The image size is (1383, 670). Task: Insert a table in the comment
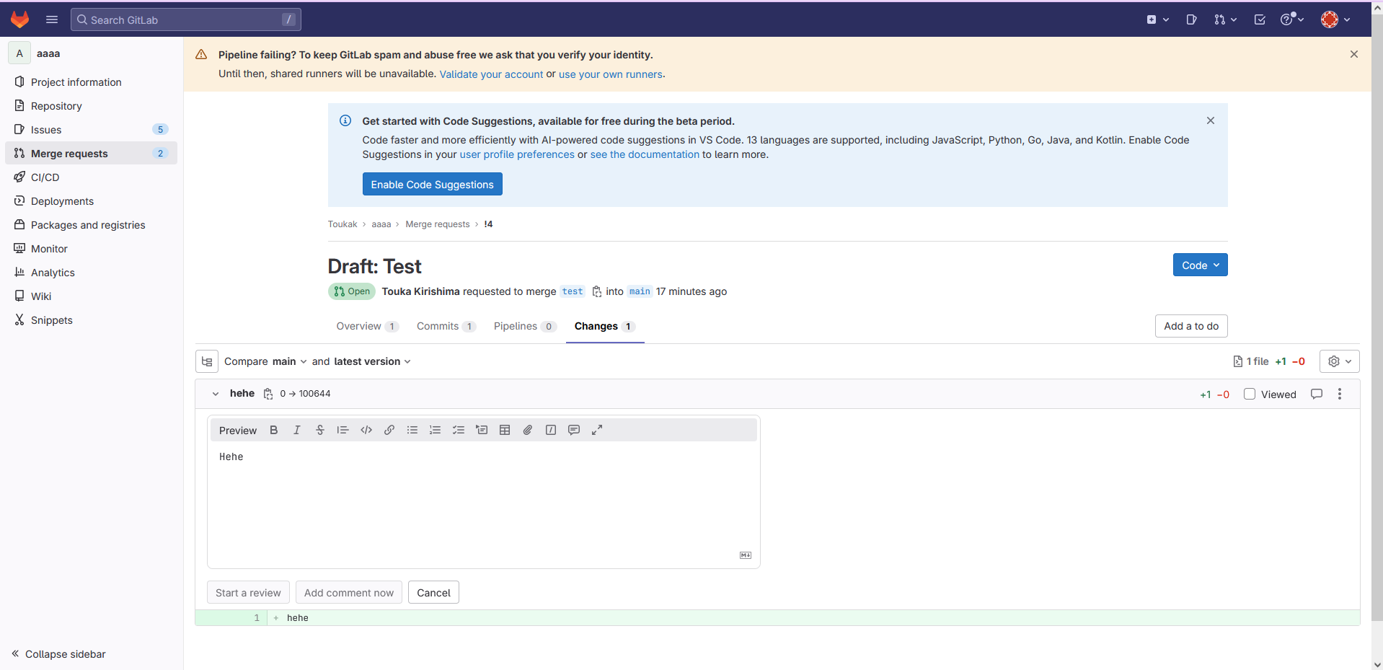point(505,431)
